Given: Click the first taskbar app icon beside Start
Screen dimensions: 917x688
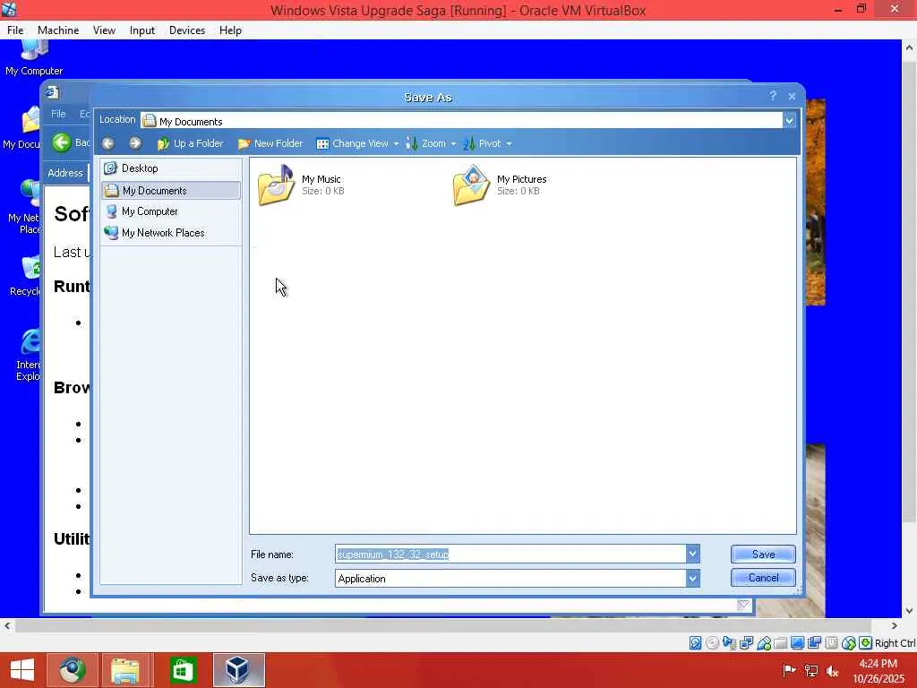Looking at the screenshot, I should point(72,670).
